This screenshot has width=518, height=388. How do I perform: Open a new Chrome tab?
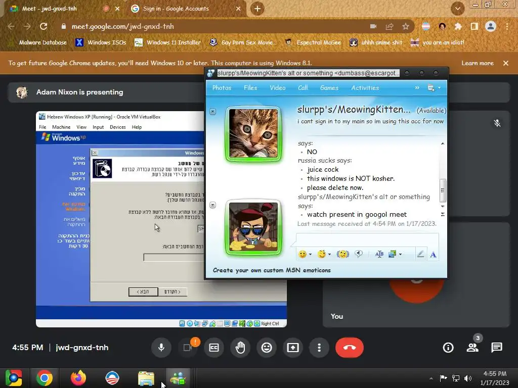pos(257,9)
